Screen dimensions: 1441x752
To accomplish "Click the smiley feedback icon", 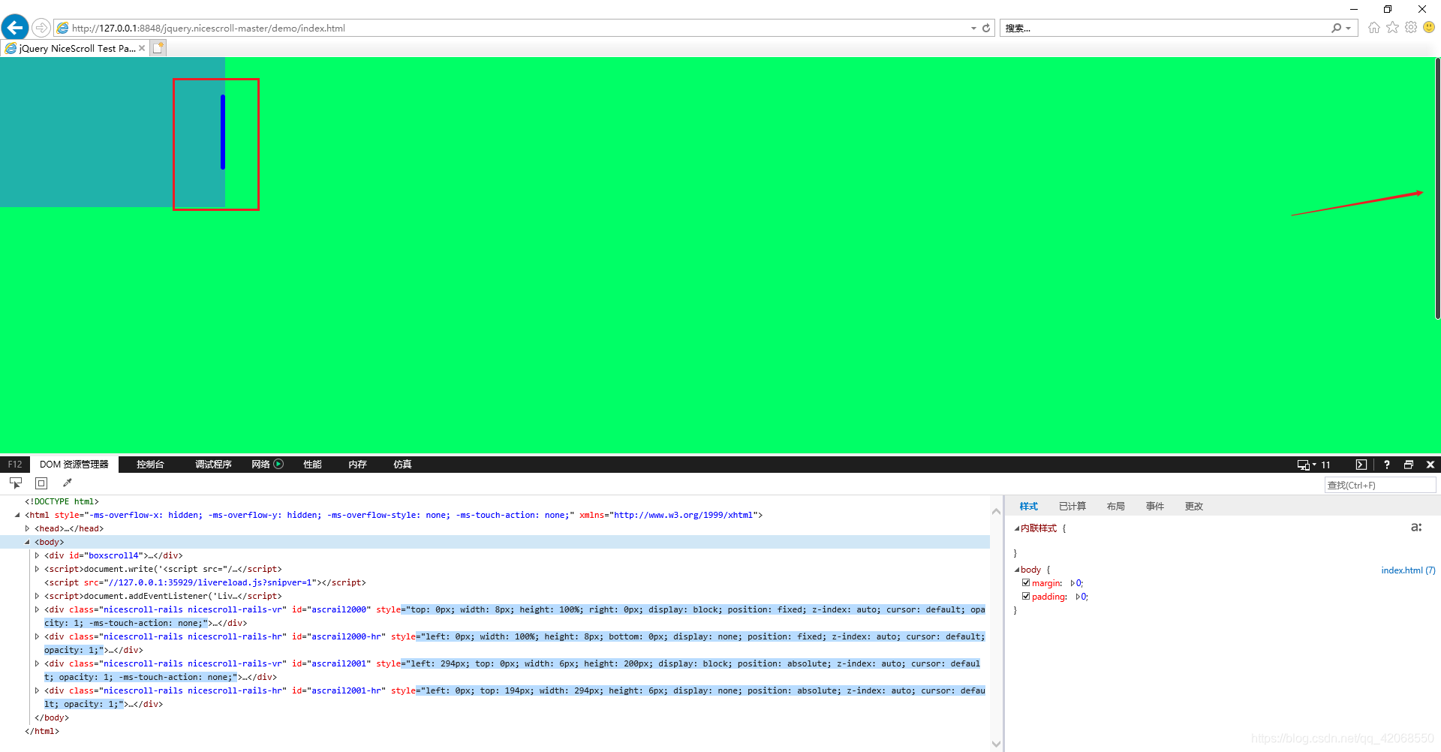I will [1429, 27].
